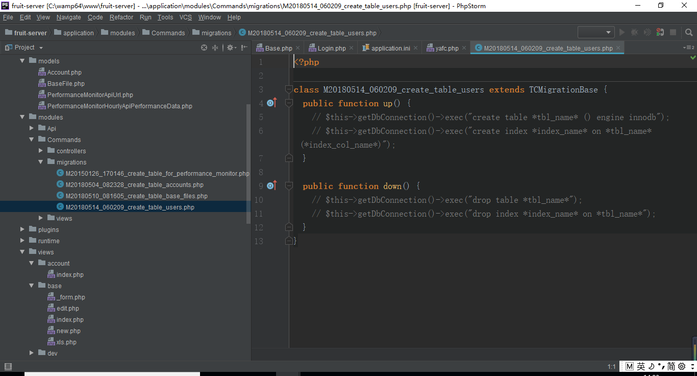Click the IME M mode icon

tap(629, 366)
